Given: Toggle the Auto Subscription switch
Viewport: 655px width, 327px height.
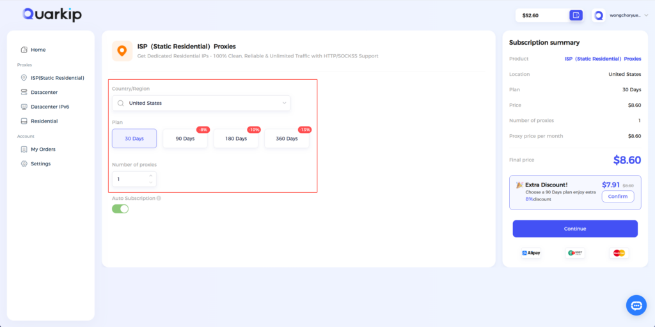Looking at the screenshot, I should click(120, 209).
